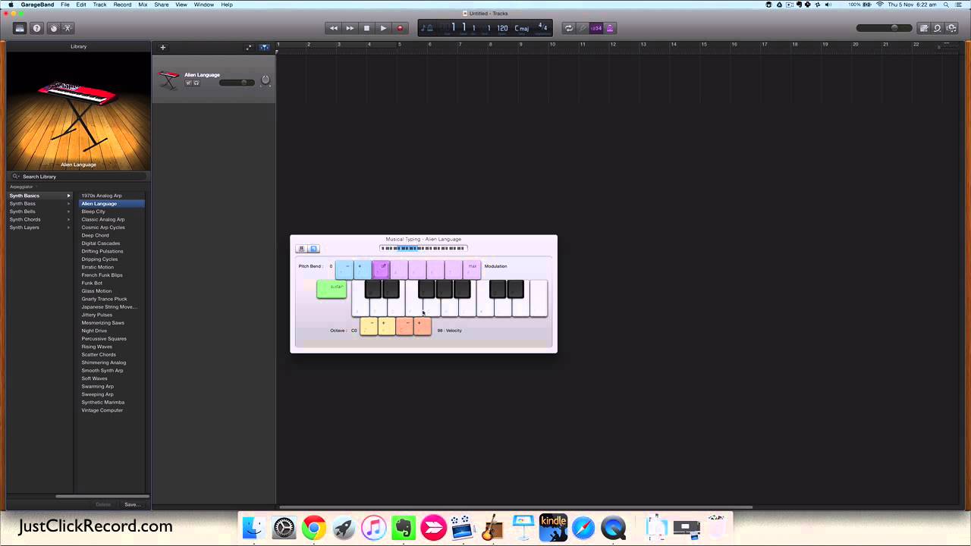Expand the Synth Bass category

39,203
